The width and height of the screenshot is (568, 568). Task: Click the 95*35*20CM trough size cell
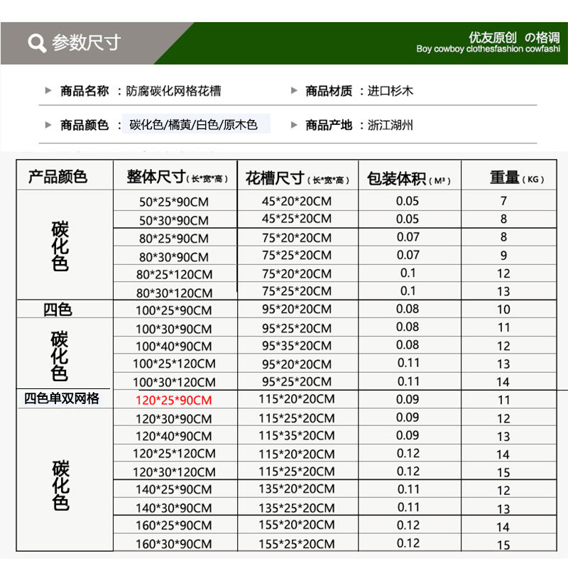click(297, 346)
